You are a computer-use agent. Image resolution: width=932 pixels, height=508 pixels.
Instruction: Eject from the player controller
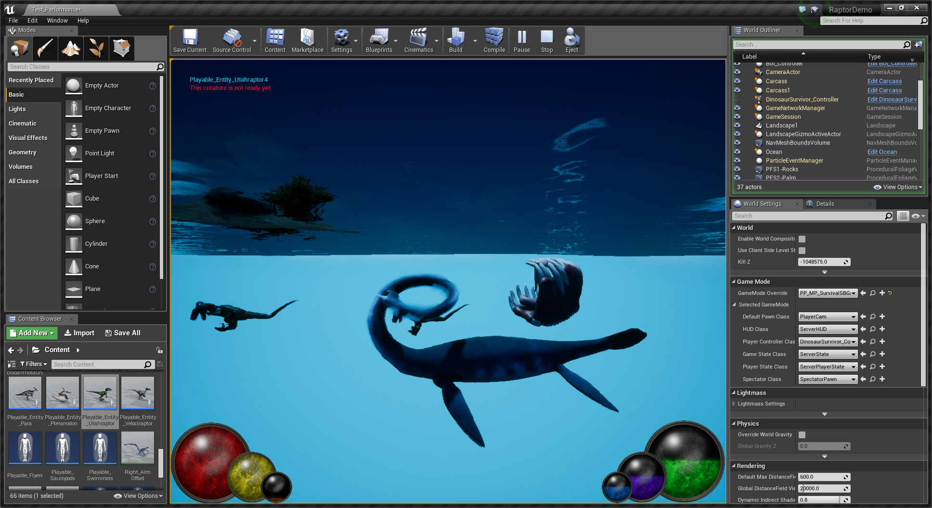(x=572, y=40)
